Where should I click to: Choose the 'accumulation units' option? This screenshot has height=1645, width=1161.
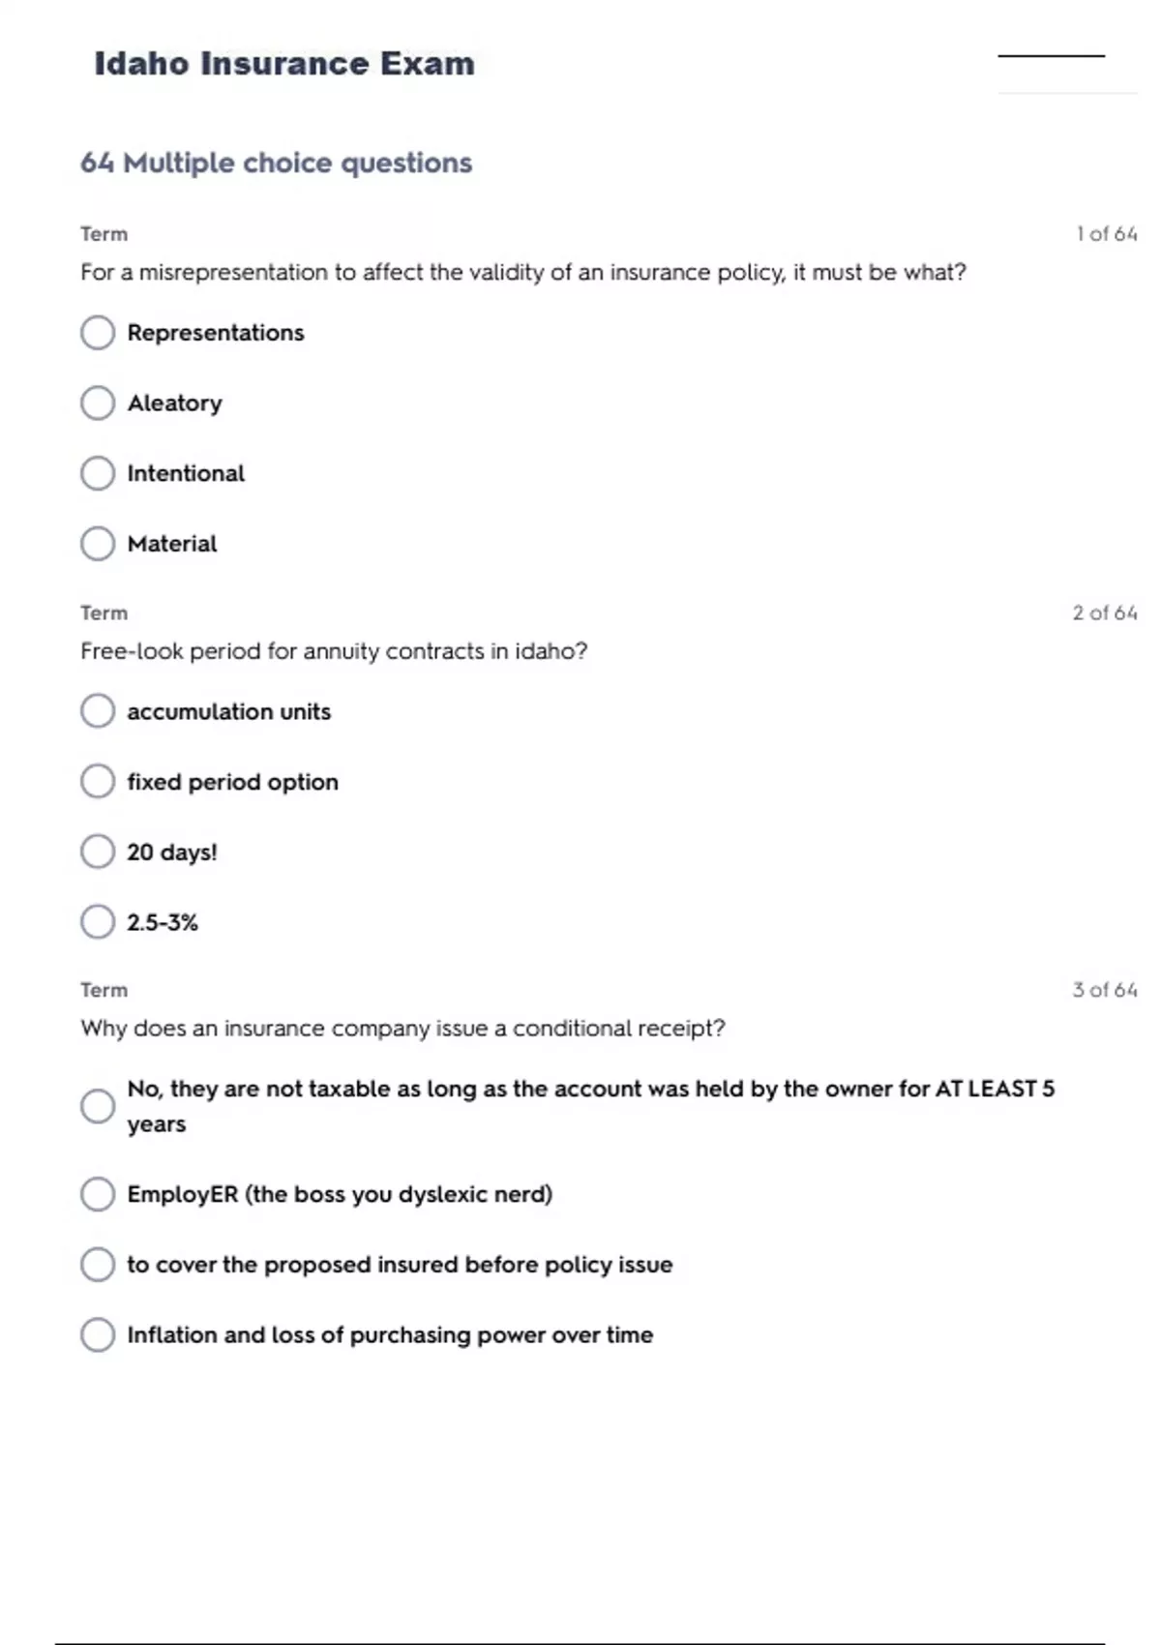click(x=98, y=711)
